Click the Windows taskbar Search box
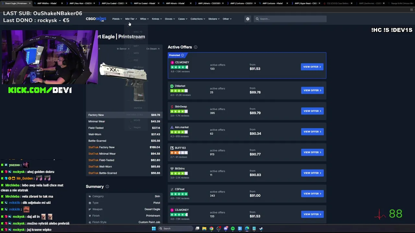 coord(175,228)
